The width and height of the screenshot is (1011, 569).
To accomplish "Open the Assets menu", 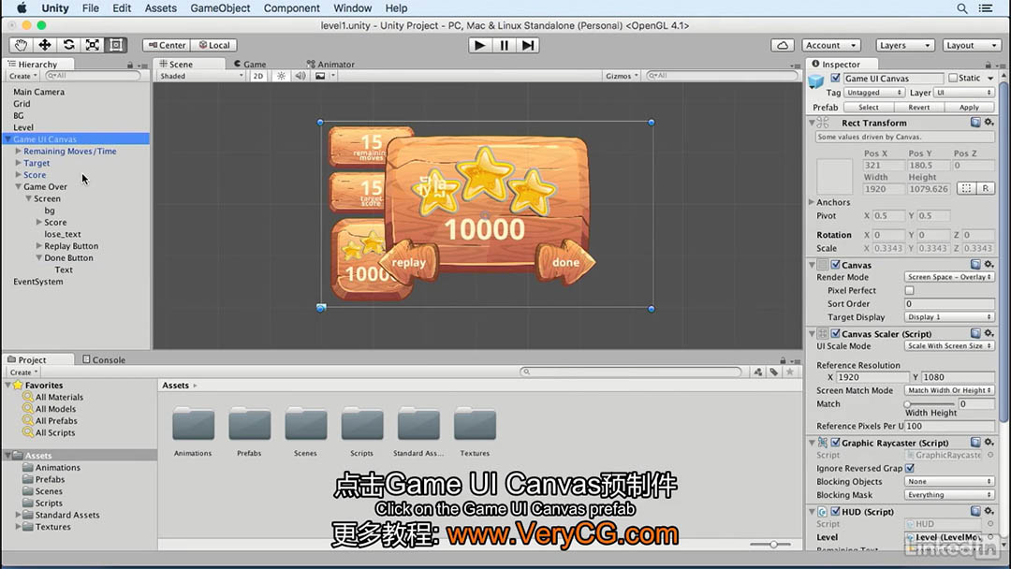I will pos(161,8).
